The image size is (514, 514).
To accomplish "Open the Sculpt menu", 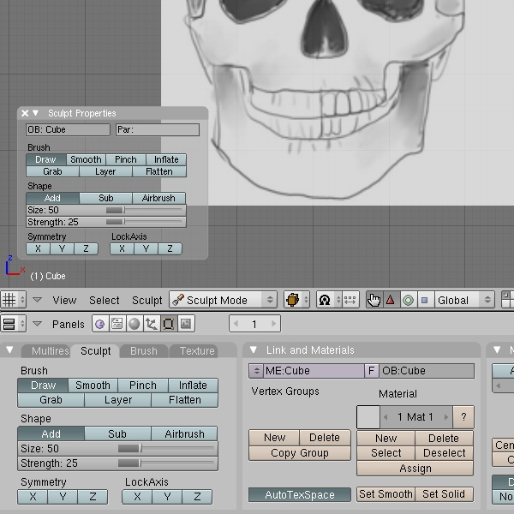I will click(147, 301).
